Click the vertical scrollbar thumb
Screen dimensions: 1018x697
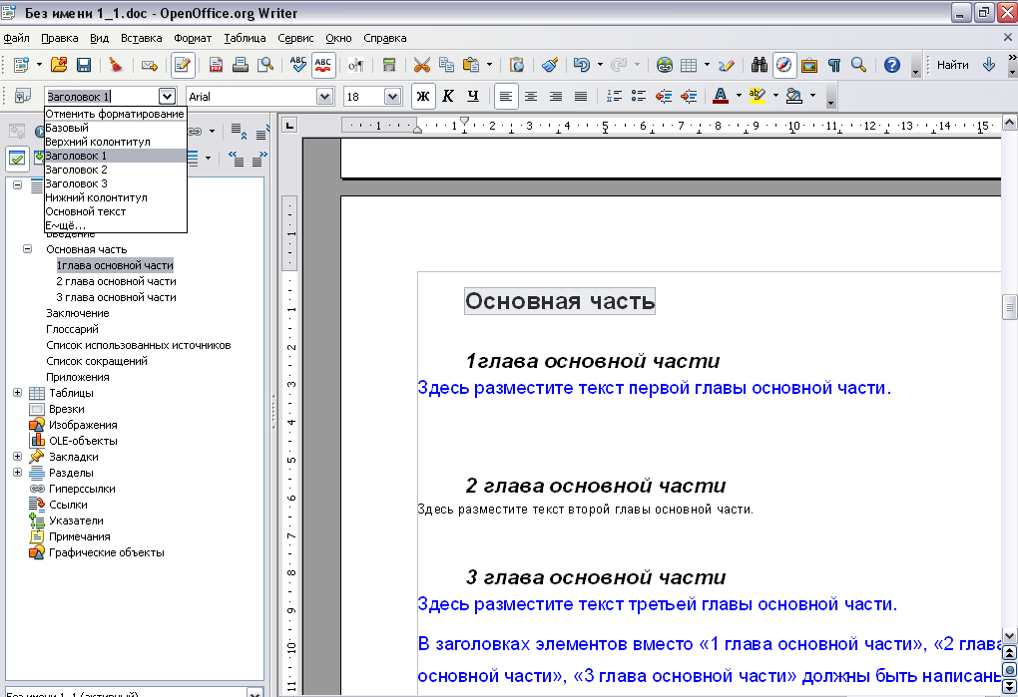coord(1010,307)
